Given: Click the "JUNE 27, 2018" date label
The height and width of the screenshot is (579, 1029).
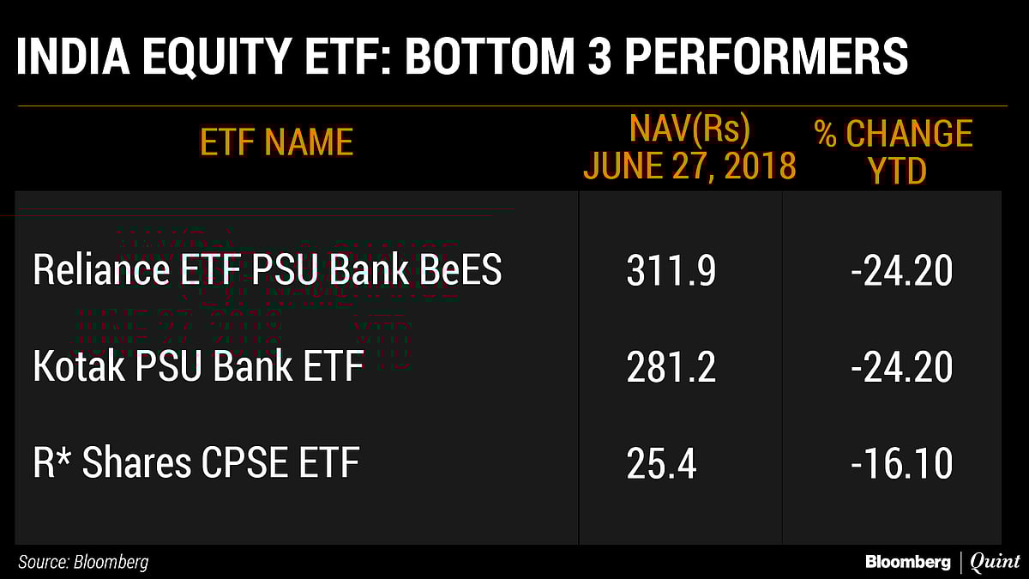Looking at the screenshot, I should click(x=689, y=166).
